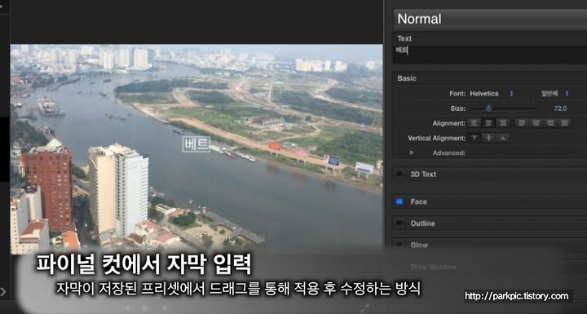Click the Text input field containing 베트
Viewport: 587px width, 314px height.
tap(491, 55)
